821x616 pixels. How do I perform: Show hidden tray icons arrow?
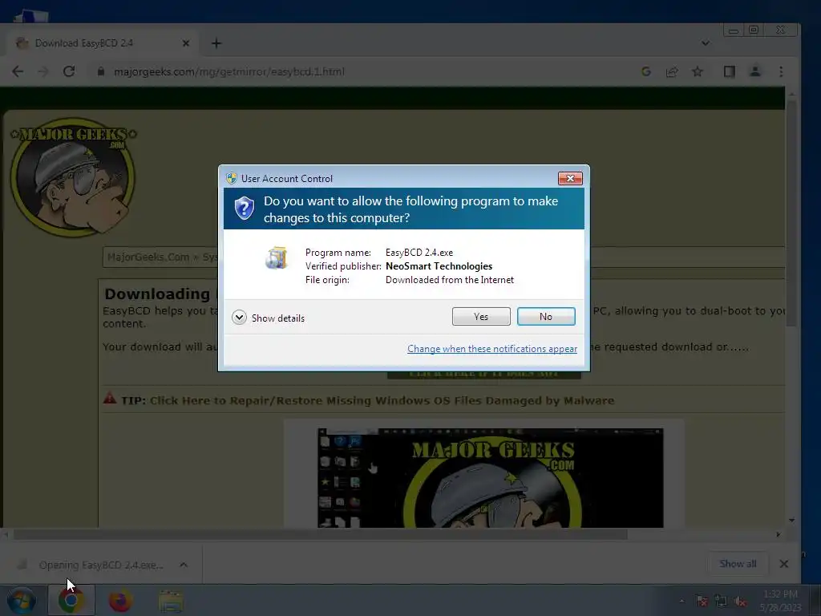click(x=681, y=602)
